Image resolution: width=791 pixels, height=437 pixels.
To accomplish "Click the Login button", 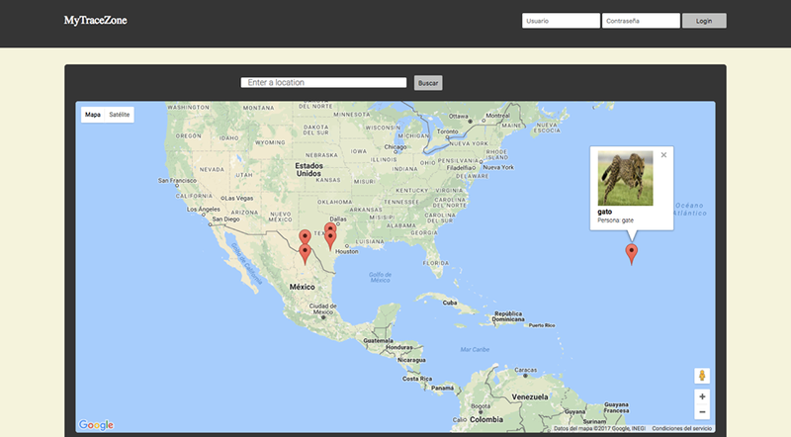I will (704, 21).
